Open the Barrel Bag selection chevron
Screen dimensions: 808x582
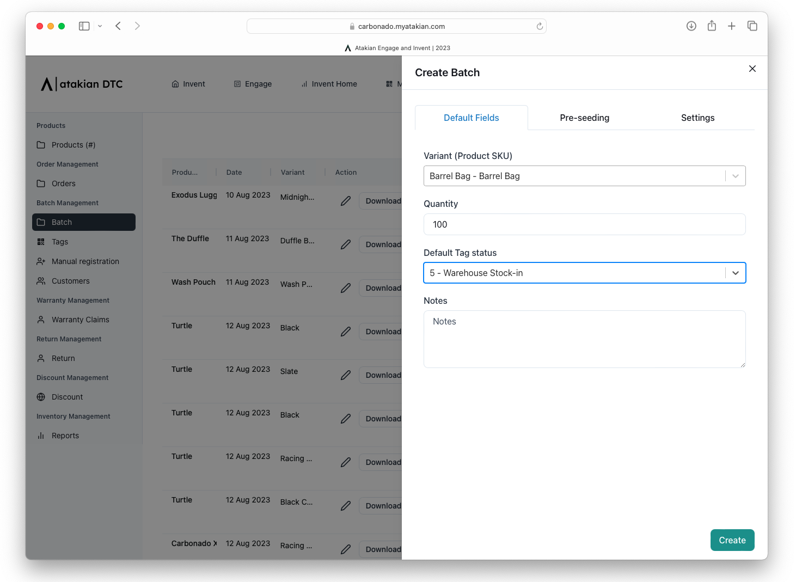tap(736, 176)
